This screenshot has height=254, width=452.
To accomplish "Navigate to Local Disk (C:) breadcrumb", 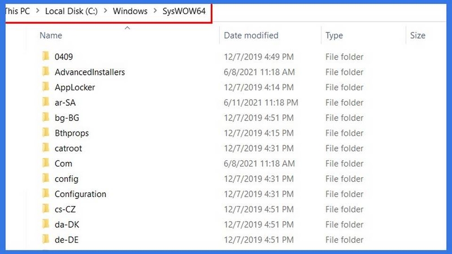I will click(x=71, y=11).
